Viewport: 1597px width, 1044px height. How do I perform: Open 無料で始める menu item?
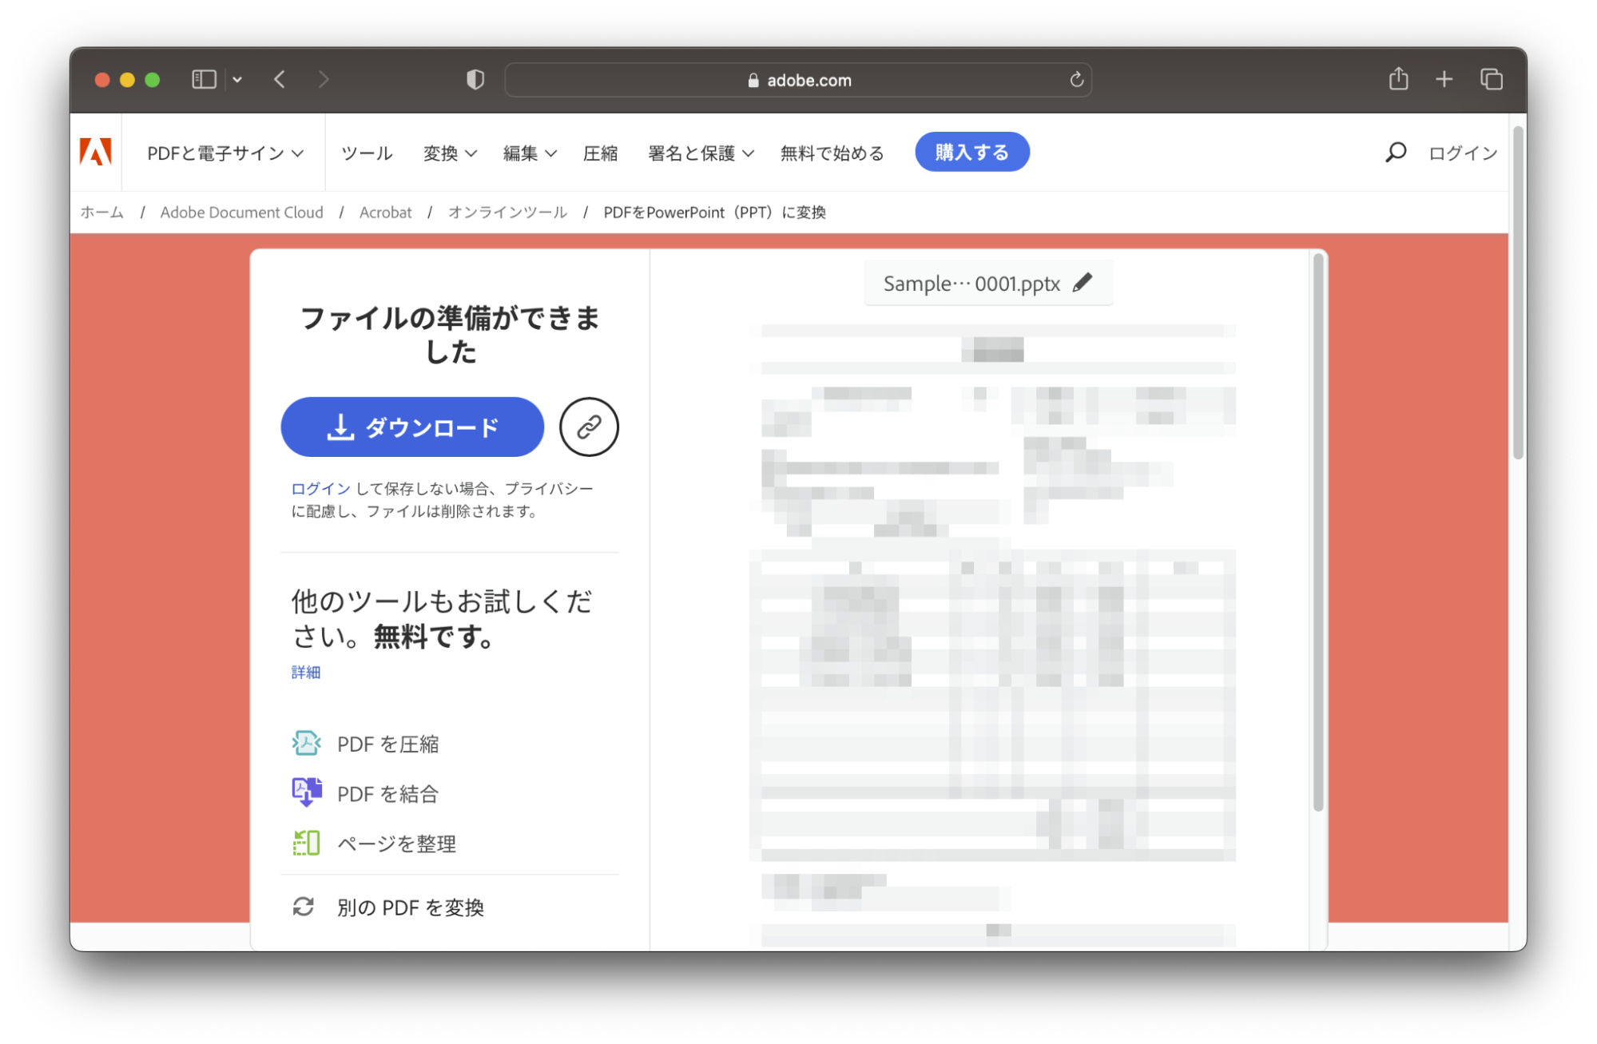coord(832,153)
